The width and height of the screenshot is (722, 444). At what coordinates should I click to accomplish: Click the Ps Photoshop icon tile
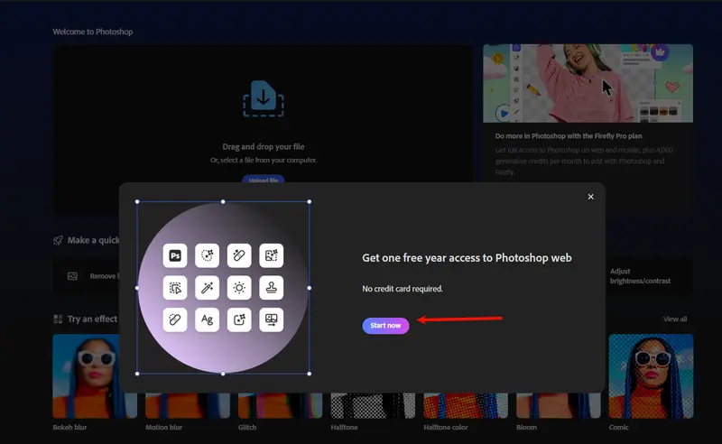[175, 255]
